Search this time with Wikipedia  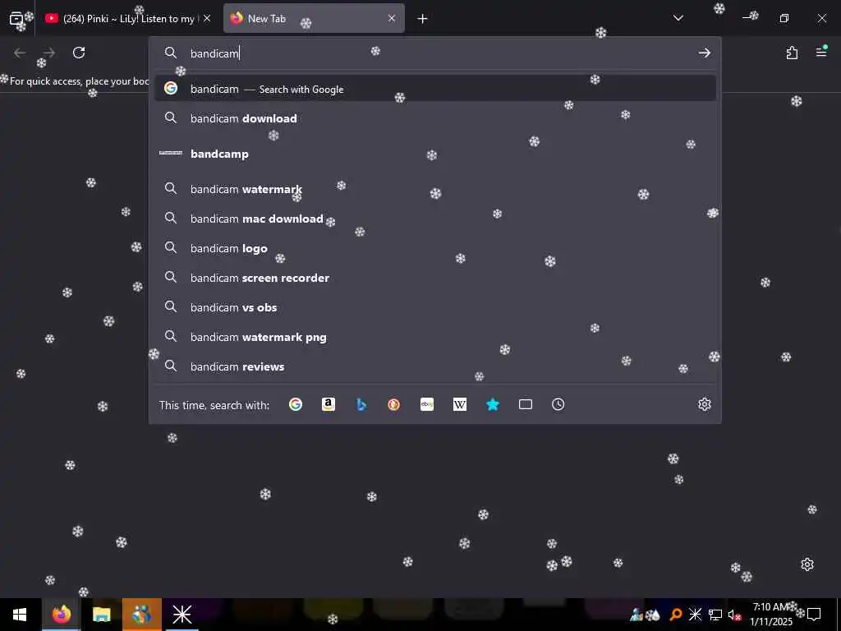coord(460,404)
